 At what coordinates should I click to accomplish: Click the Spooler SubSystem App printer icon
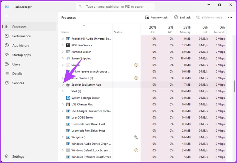[68, 85]
